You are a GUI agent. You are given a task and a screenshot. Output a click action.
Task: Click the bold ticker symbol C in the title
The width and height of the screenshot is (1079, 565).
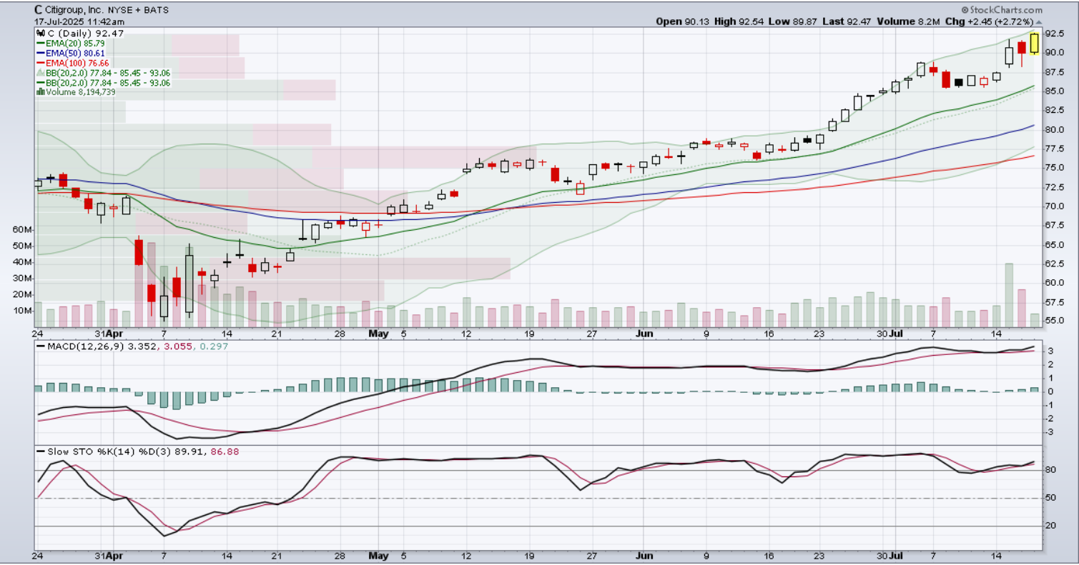[x=38, y=10]
